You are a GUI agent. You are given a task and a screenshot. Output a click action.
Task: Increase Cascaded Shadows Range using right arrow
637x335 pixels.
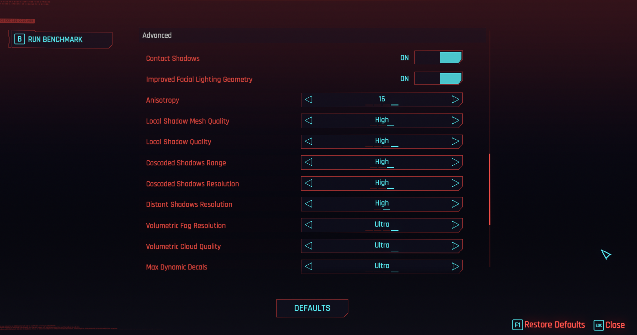coord(455,162)
